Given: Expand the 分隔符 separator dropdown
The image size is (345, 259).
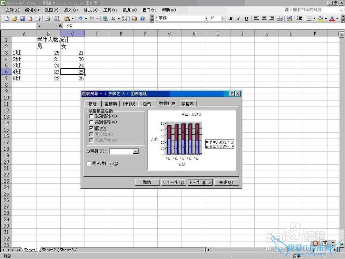Looking at the screenshot, I should (x=136, y=151).
